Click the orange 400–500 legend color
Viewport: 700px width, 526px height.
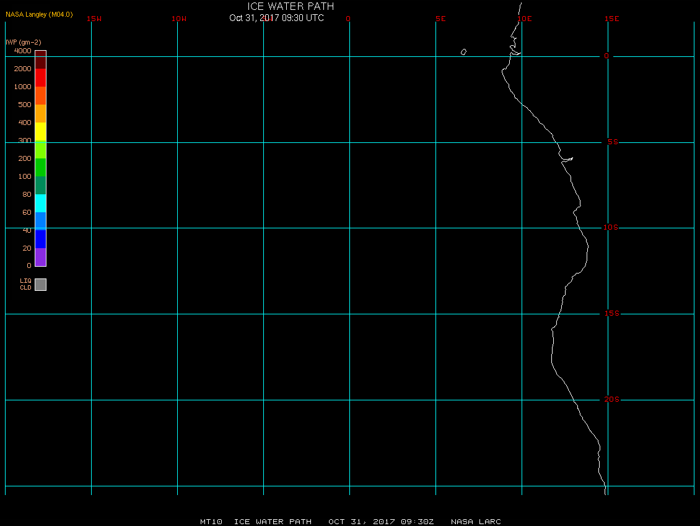[41, 113]
